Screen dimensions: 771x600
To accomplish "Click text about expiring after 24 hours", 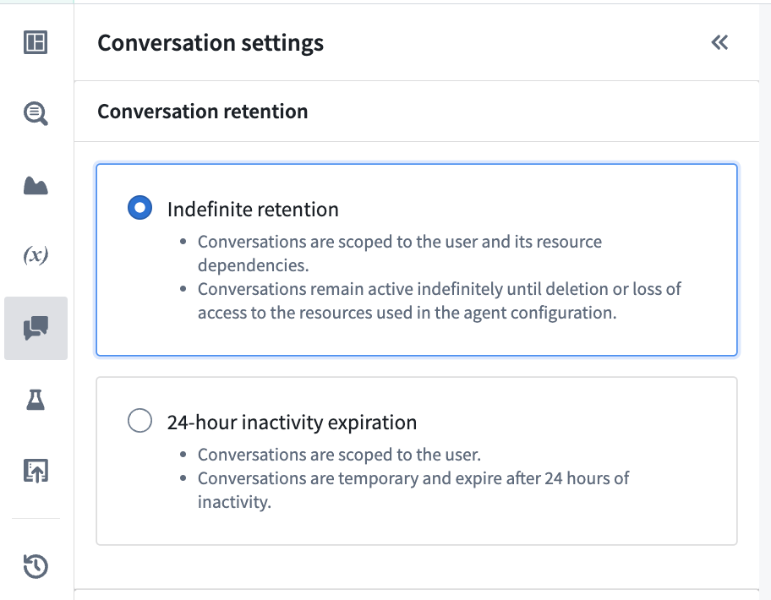I will (413, 490).
